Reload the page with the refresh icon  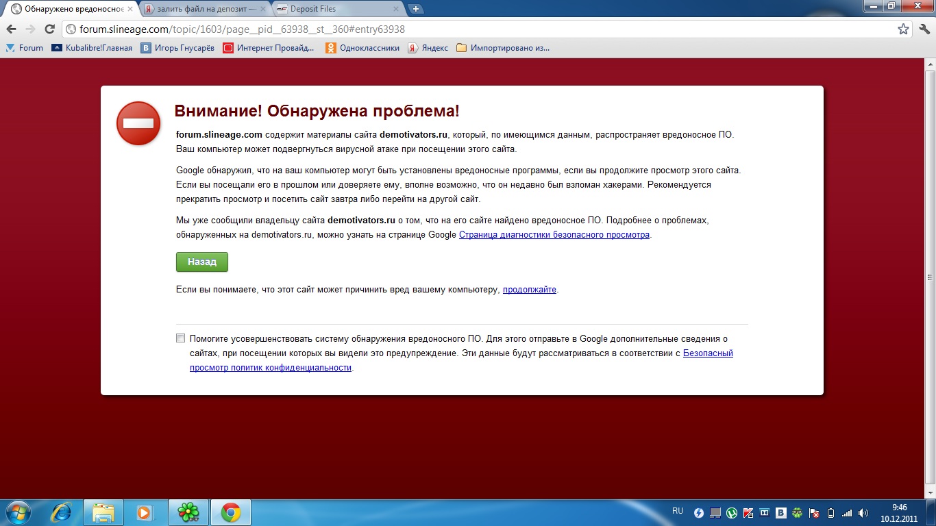[x=49, y=29]
